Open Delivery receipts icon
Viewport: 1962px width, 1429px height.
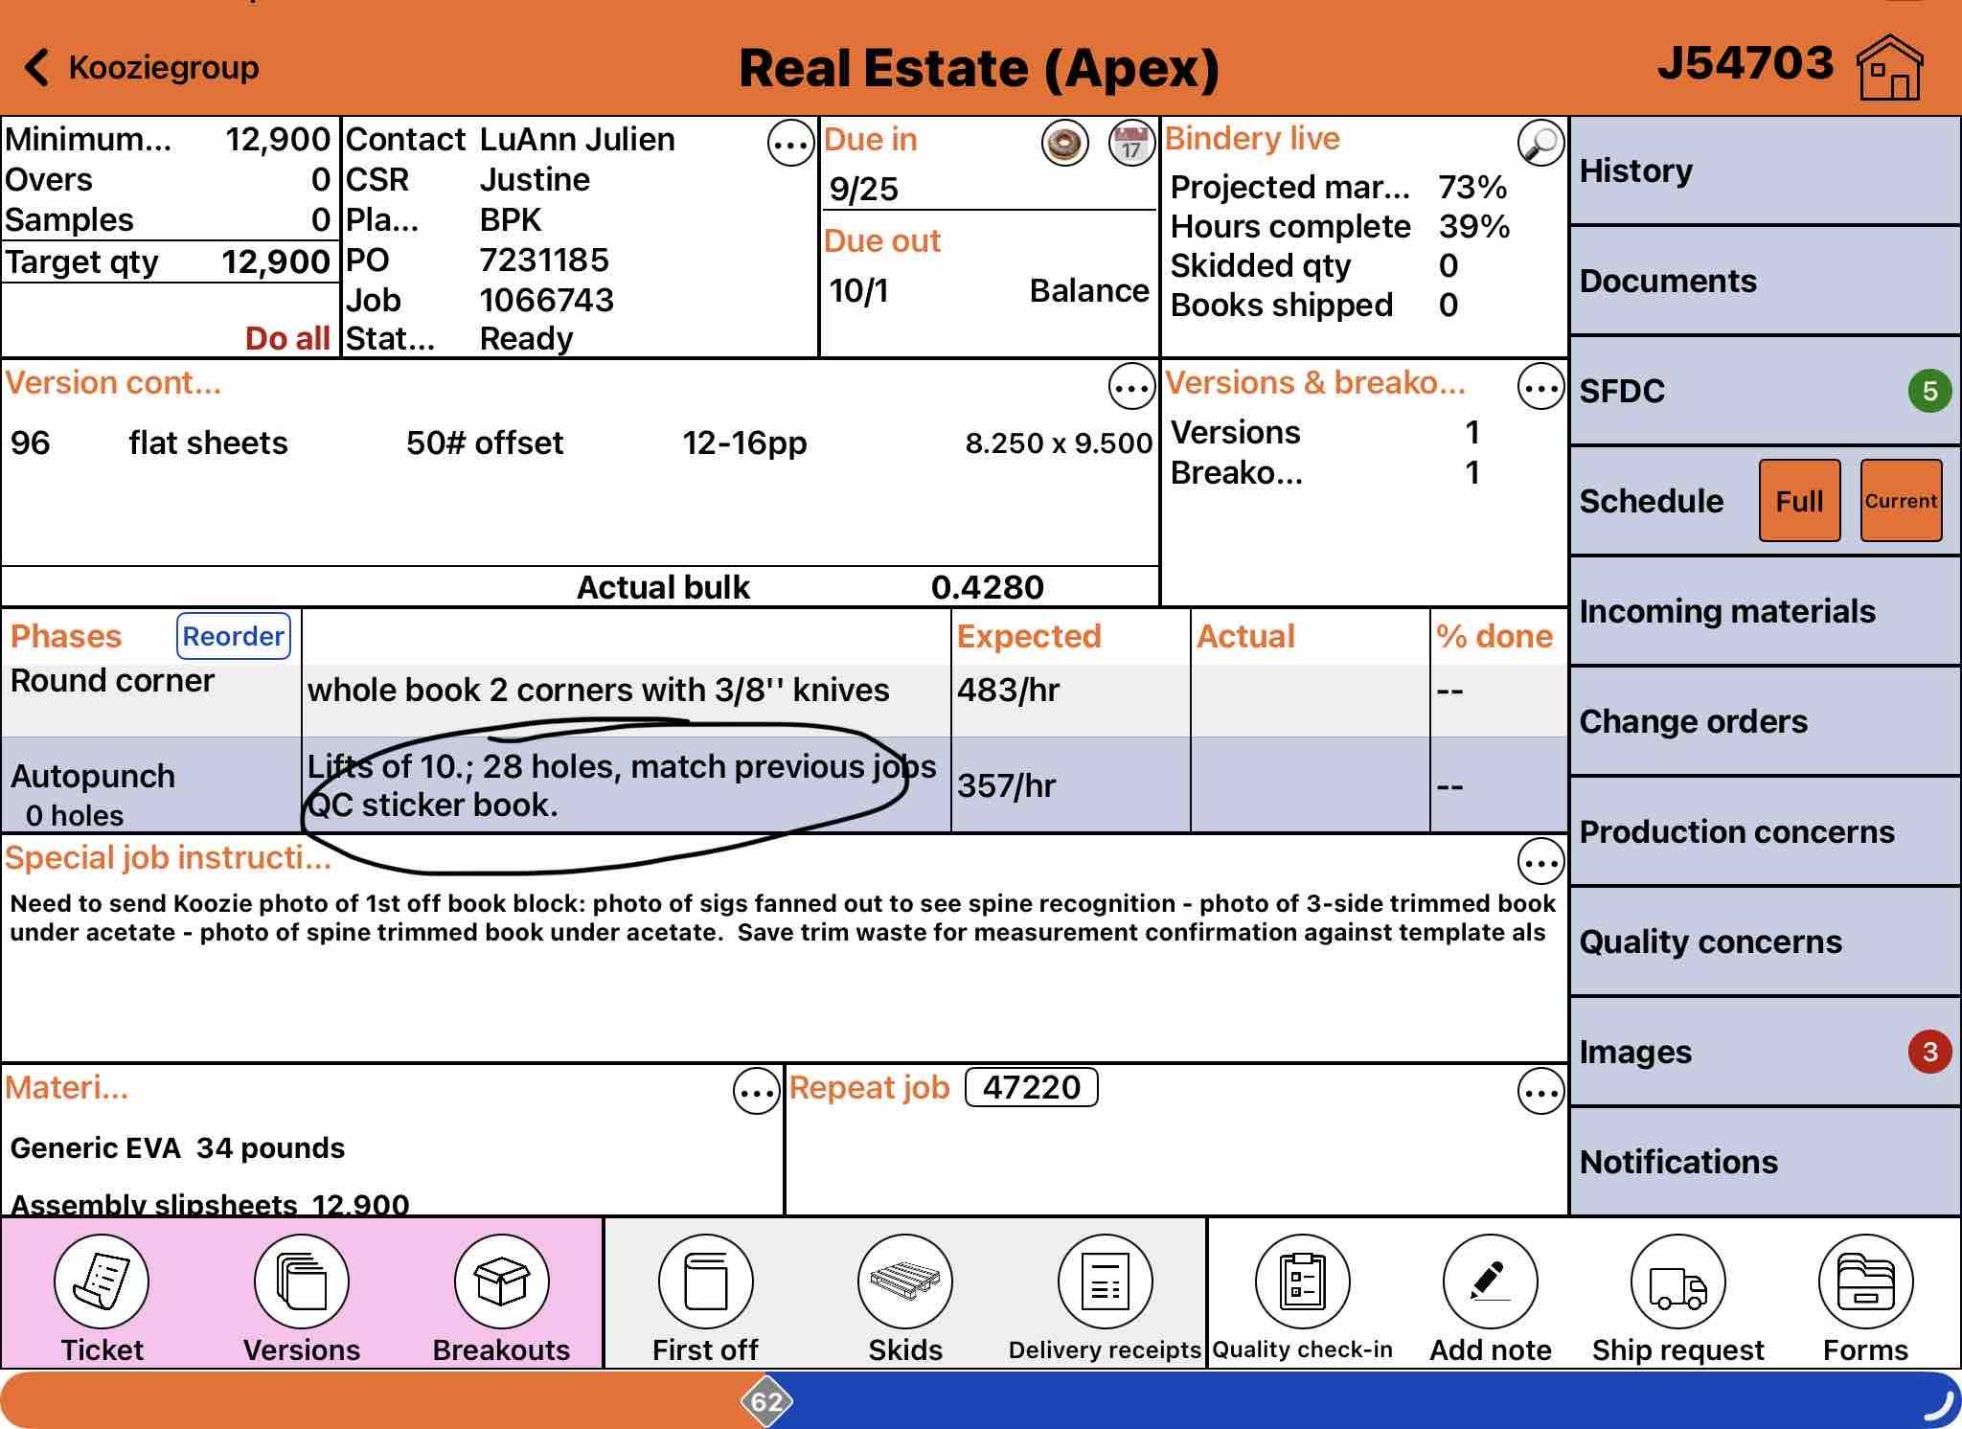click(1105, 1282)
